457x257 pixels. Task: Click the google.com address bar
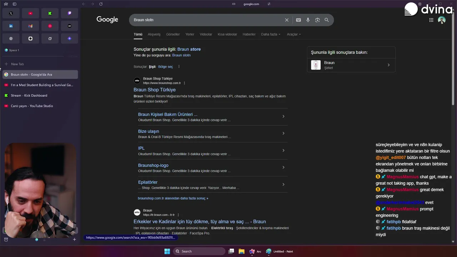[251, 4]
